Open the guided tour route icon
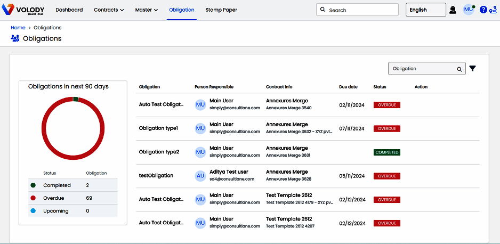The image size is (500, 244). click(x=493, y=10)
